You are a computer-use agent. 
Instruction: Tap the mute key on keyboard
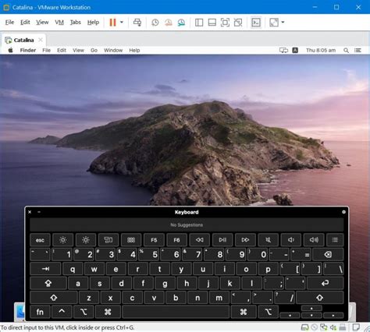[x=268, y=240]
